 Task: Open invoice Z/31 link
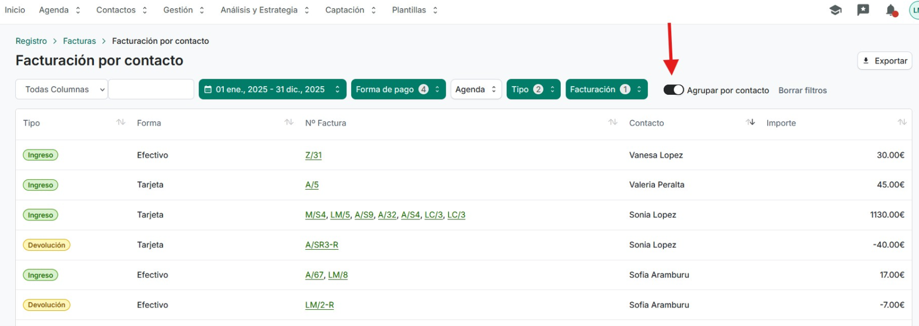coord(313,155)
